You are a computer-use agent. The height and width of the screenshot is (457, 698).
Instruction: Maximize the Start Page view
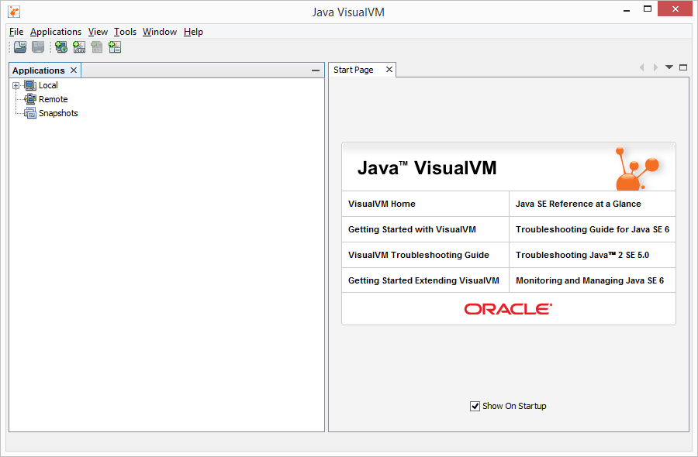click(x=683, y=67)
